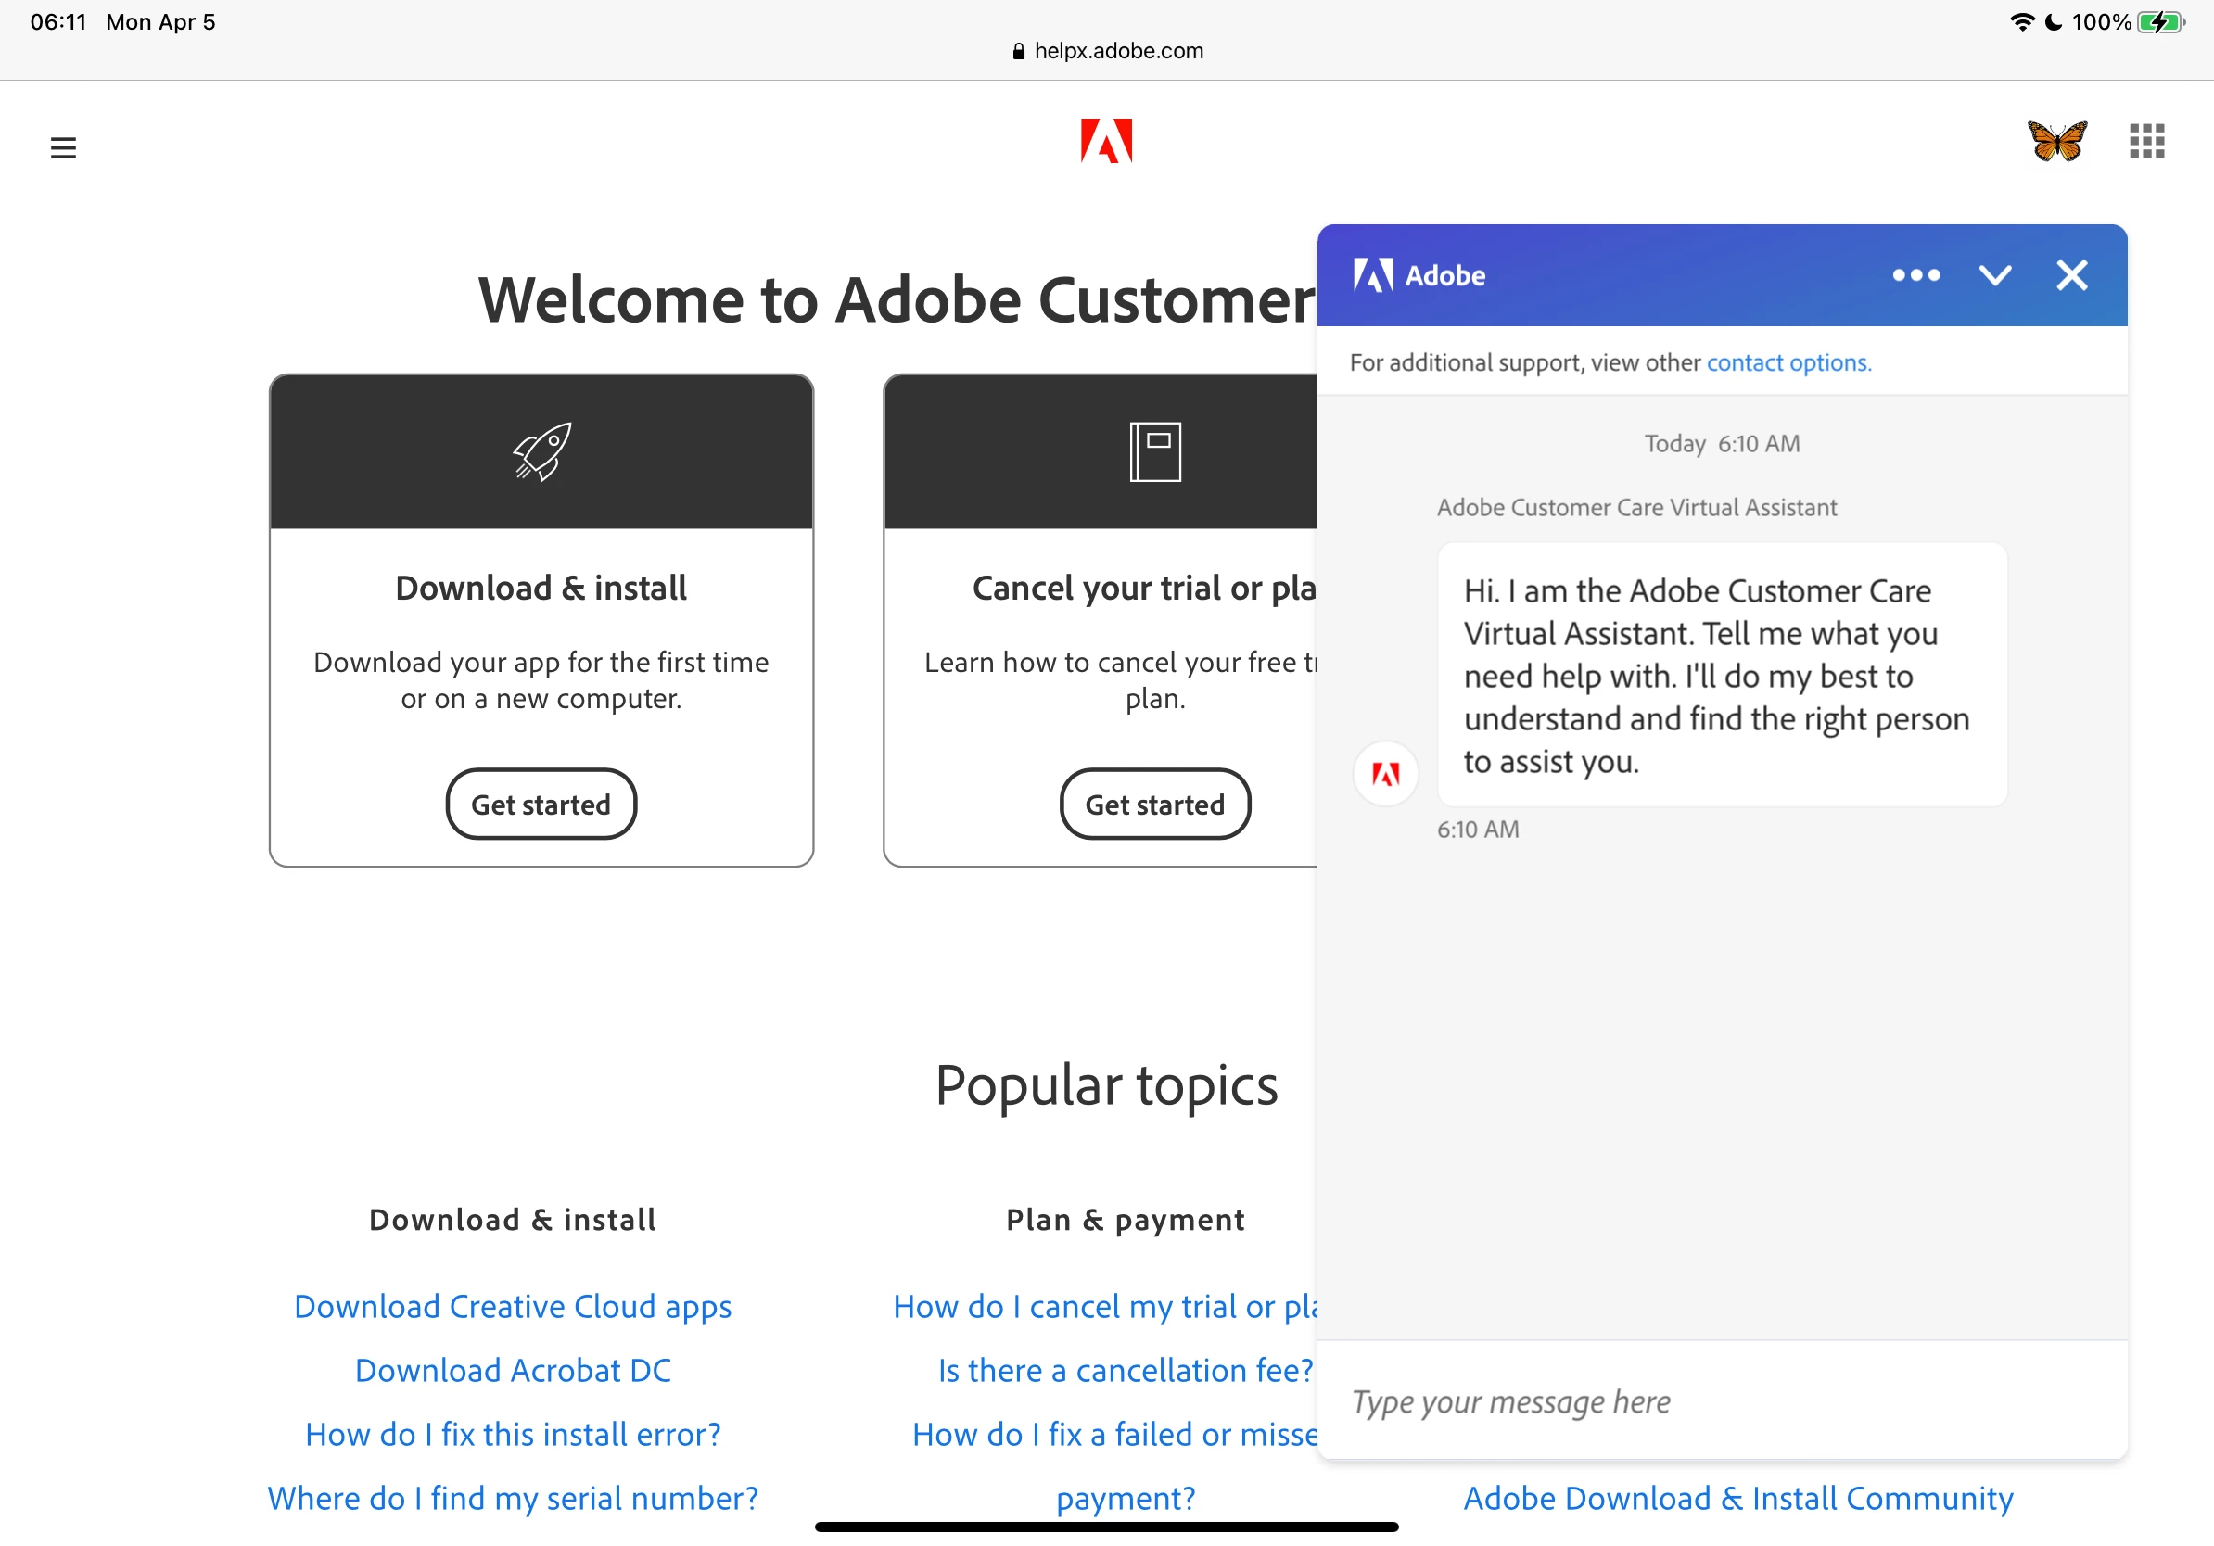Open Adobe Download & Install Community link
This screenshot has height=1546, width=2214.
pyautogui.click(x=1737, y=1499)
